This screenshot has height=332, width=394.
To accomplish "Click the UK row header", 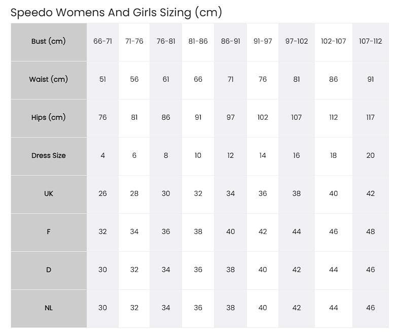I will click(49, 194).
